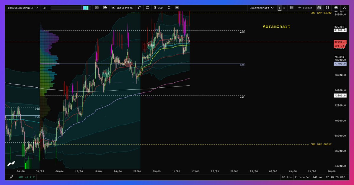Click the current price tag 80368.7
This screenshot has height=185, width=354.
[x=340, y=42]
